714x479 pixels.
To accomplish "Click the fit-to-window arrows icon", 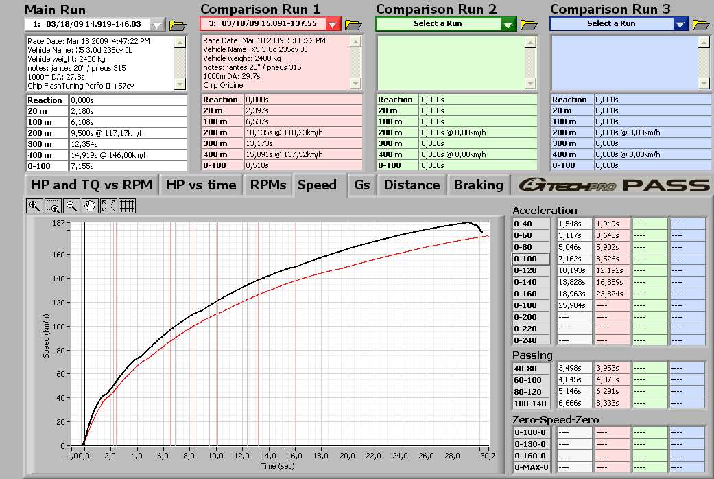I will click(108, 205).
